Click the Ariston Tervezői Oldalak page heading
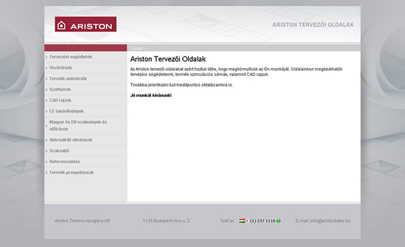 coord(168,59)
